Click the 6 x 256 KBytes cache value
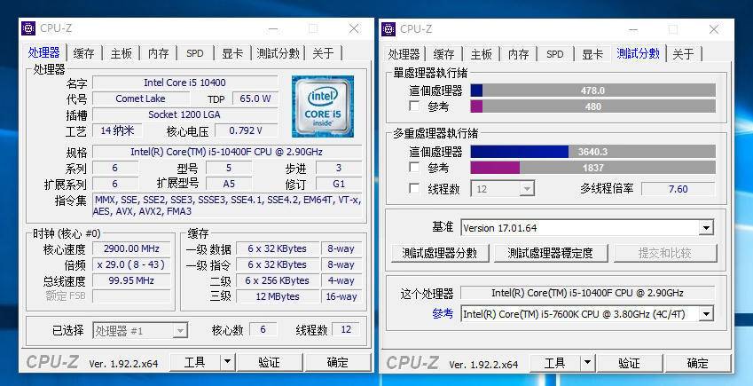The height and width of the screenshot is (386, 753). [278, 280]
